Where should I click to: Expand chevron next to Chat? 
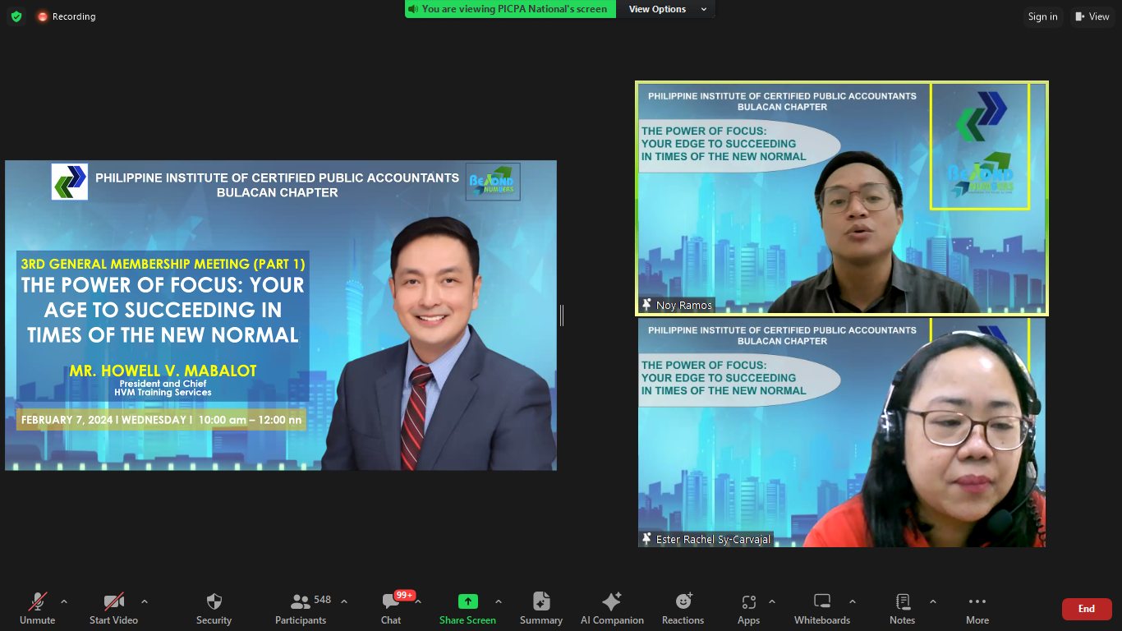click(418, 601)
